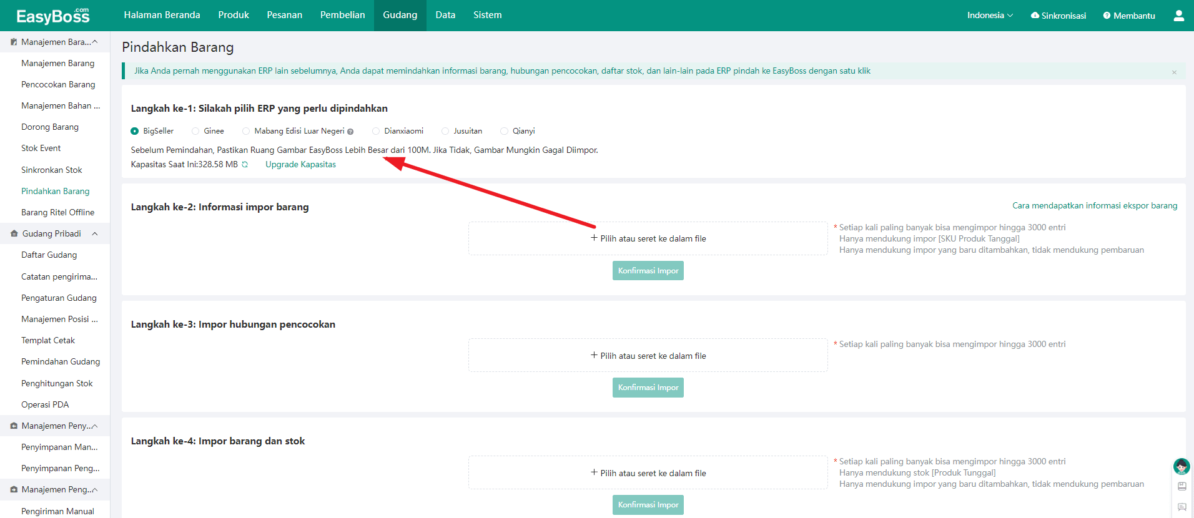The image size is (1194, 518).
Task: Click Manajemen Penyimpanan group icon
Action: coord(14,426)
